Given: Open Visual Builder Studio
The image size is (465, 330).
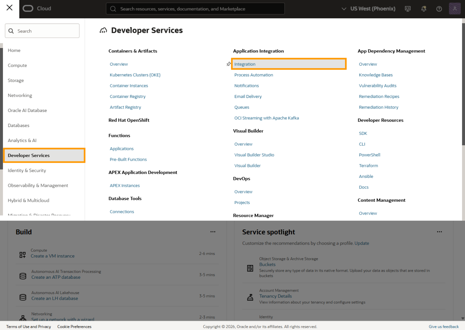Looking at the screenshot, I should (254, 155).
